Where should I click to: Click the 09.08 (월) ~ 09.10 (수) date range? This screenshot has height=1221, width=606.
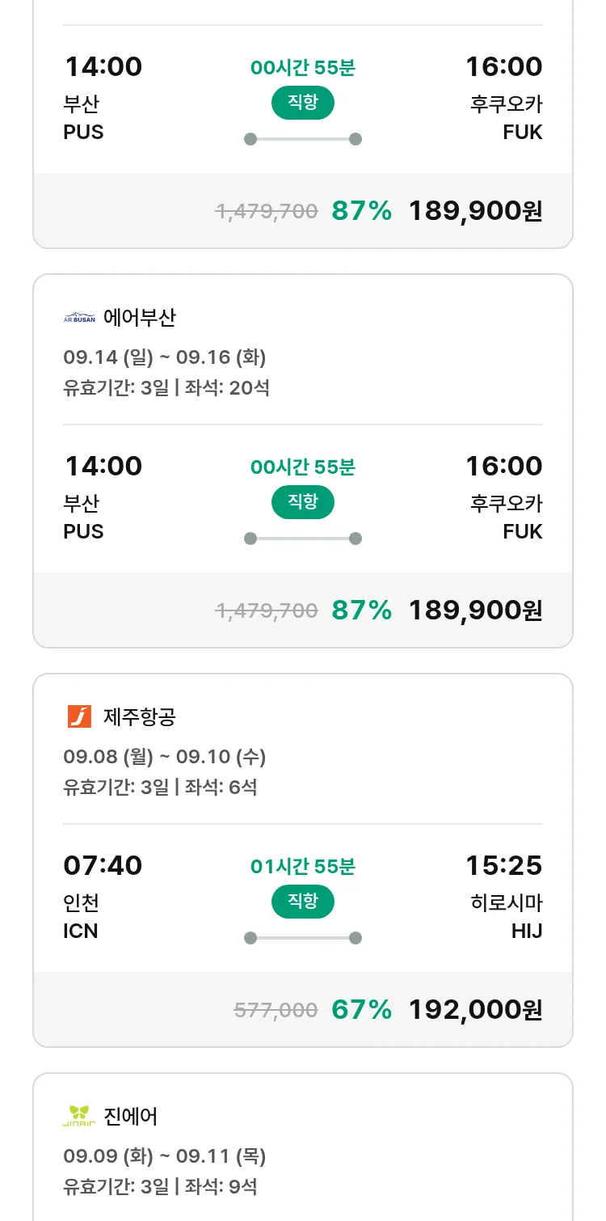(164, 757)
